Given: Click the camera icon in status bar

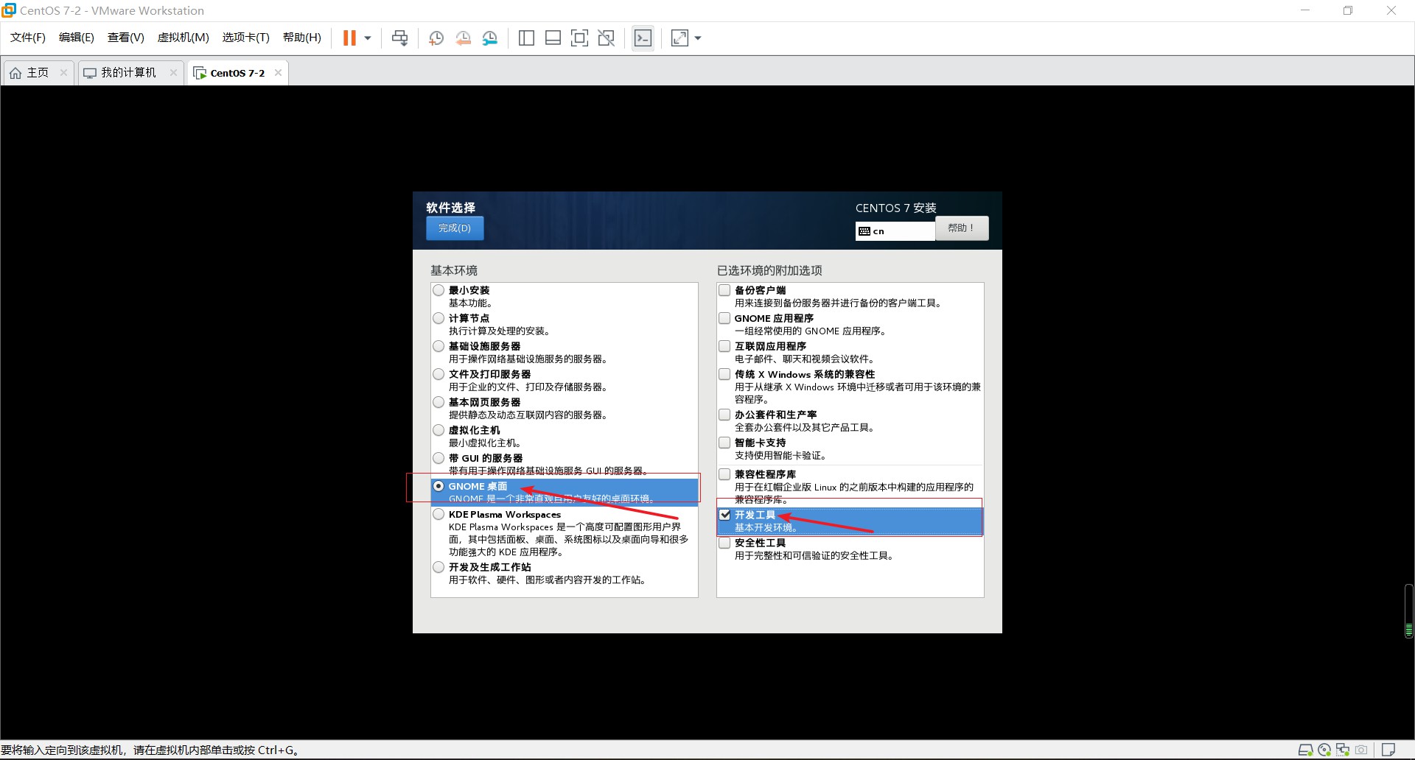Looking at the screenshot, I should point(1361,750).
